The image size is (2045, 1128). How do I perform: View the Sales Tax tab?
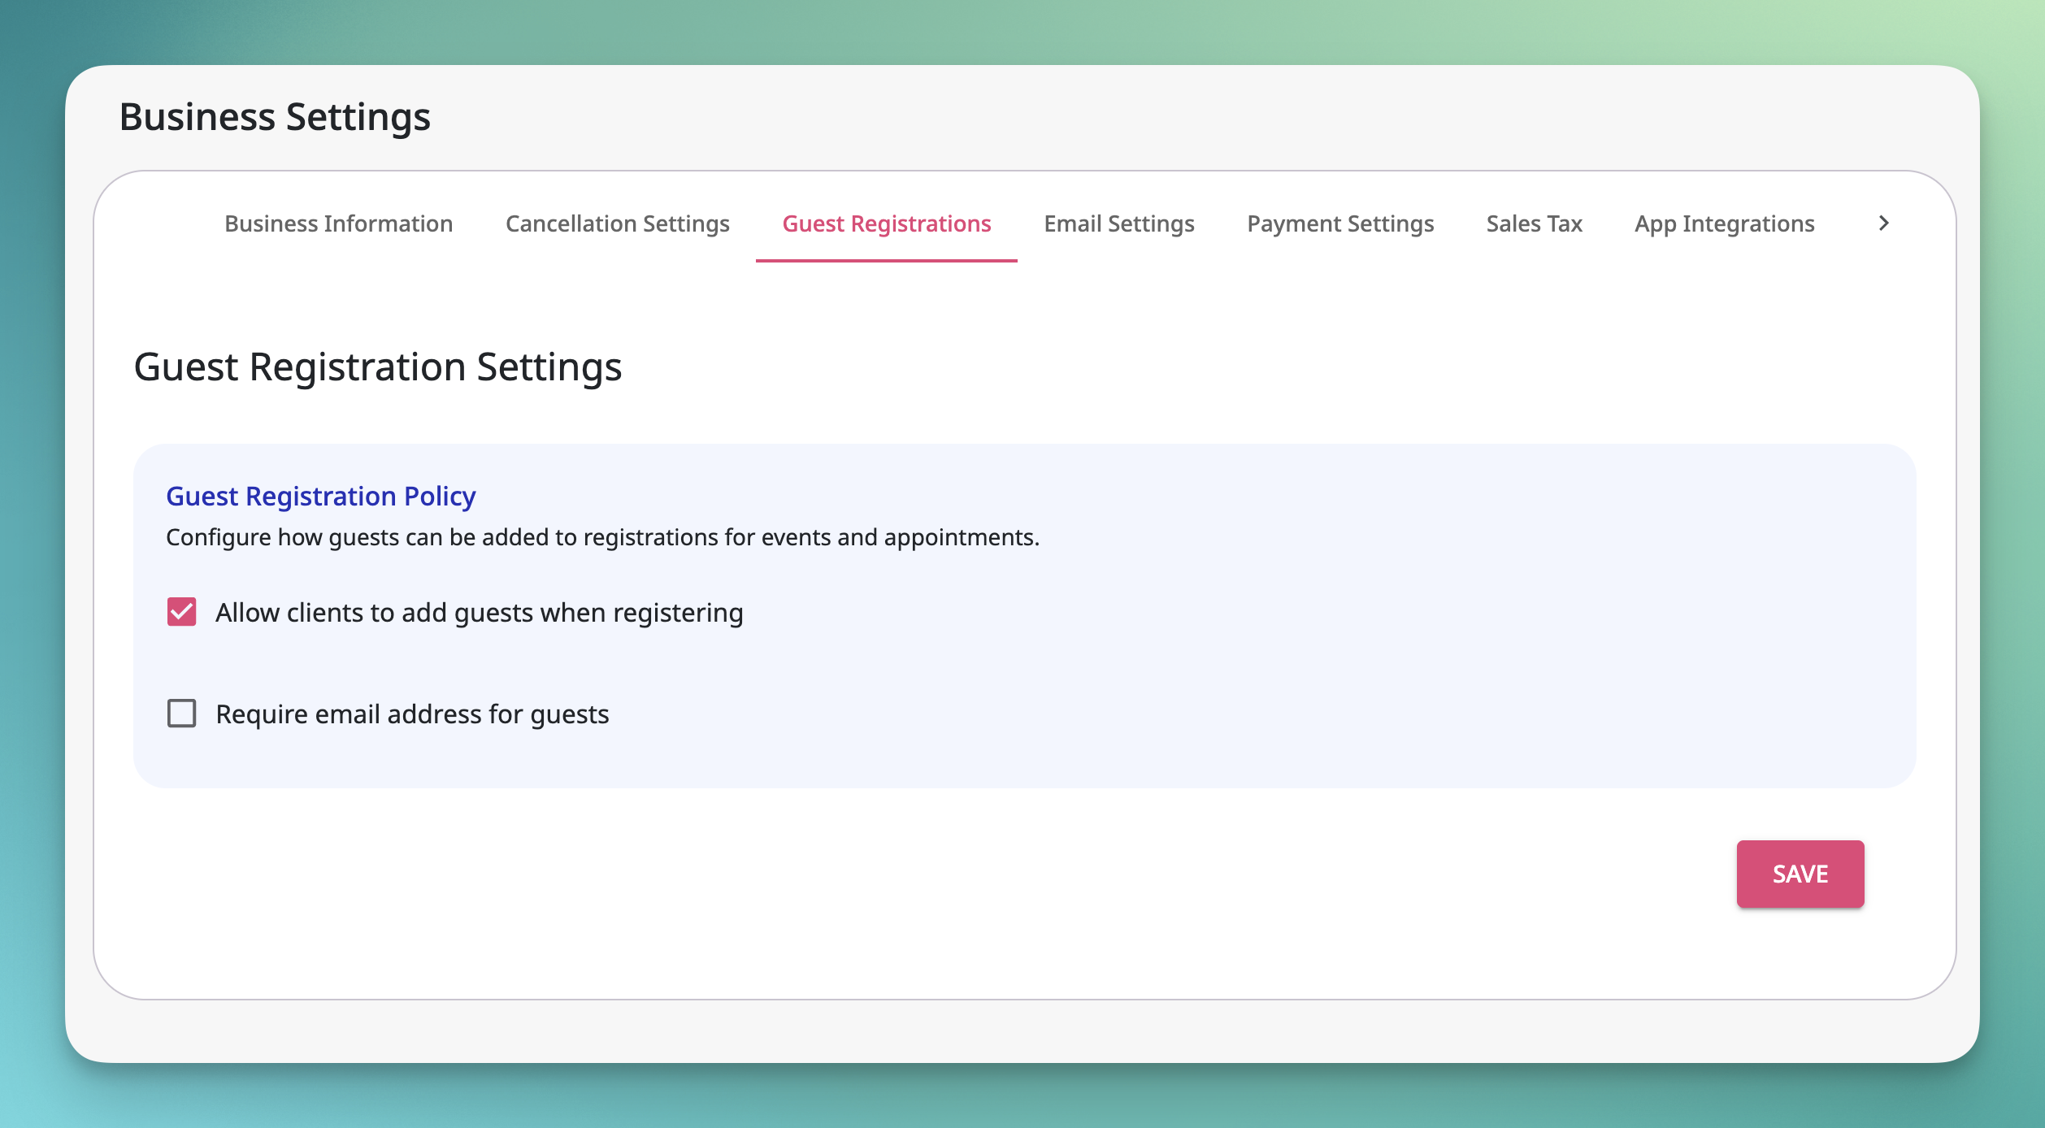1533,224
